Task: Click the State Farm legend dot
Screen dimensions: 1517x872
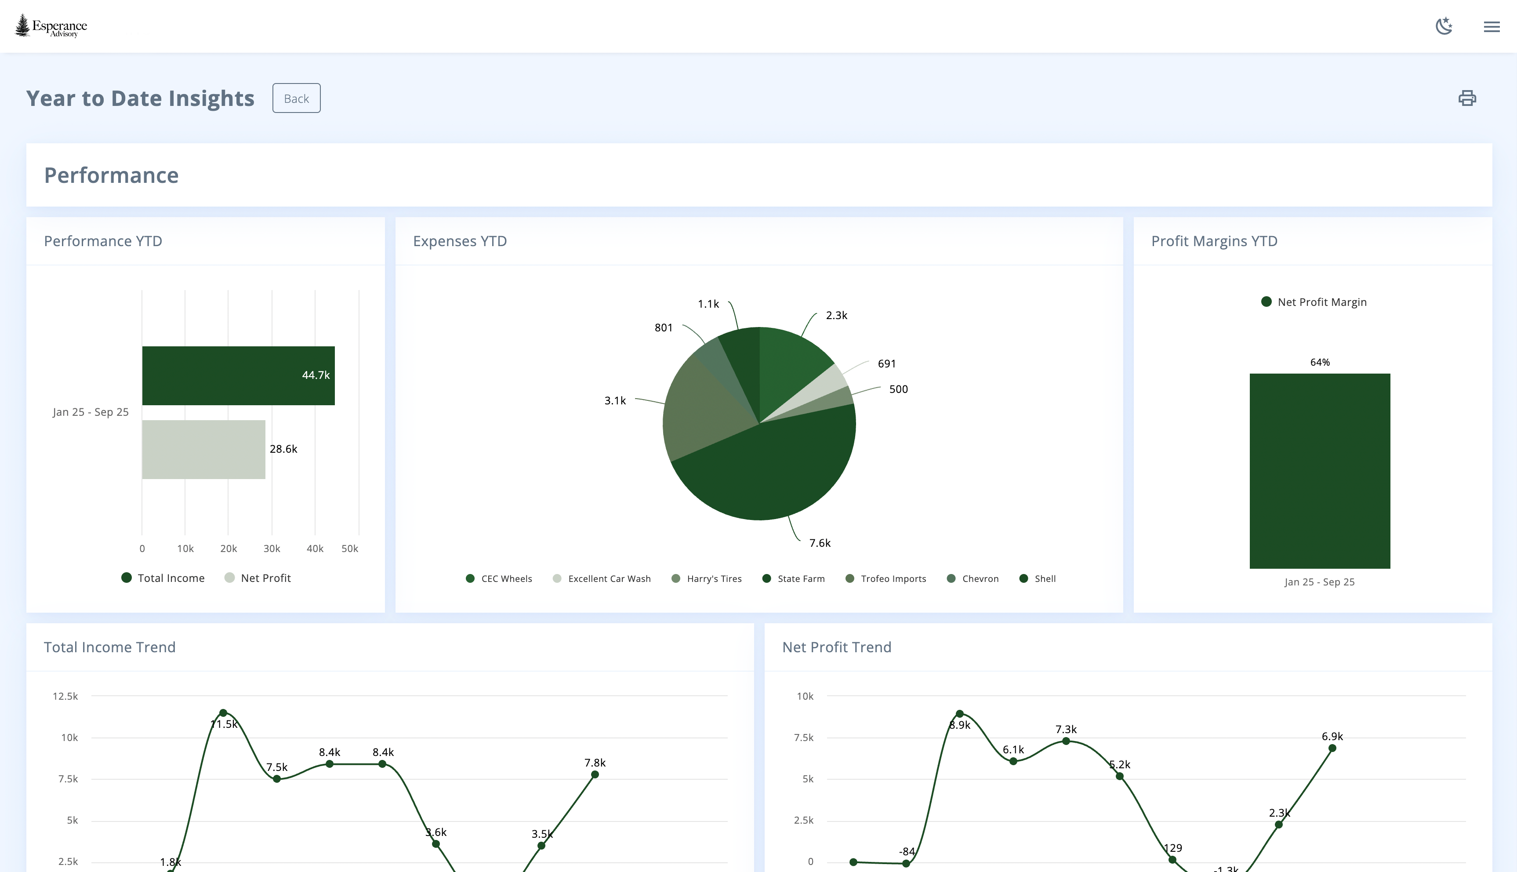Action: (x=767, y=578)
